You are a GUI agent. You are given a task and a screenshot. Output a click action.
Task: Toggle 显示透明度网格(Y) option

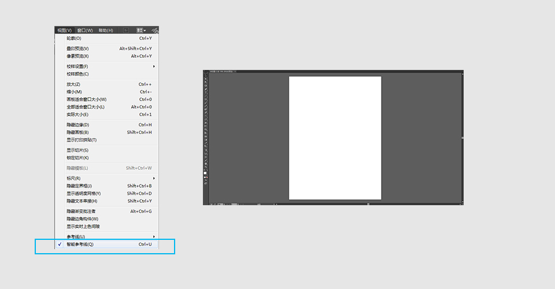[84, 194]
